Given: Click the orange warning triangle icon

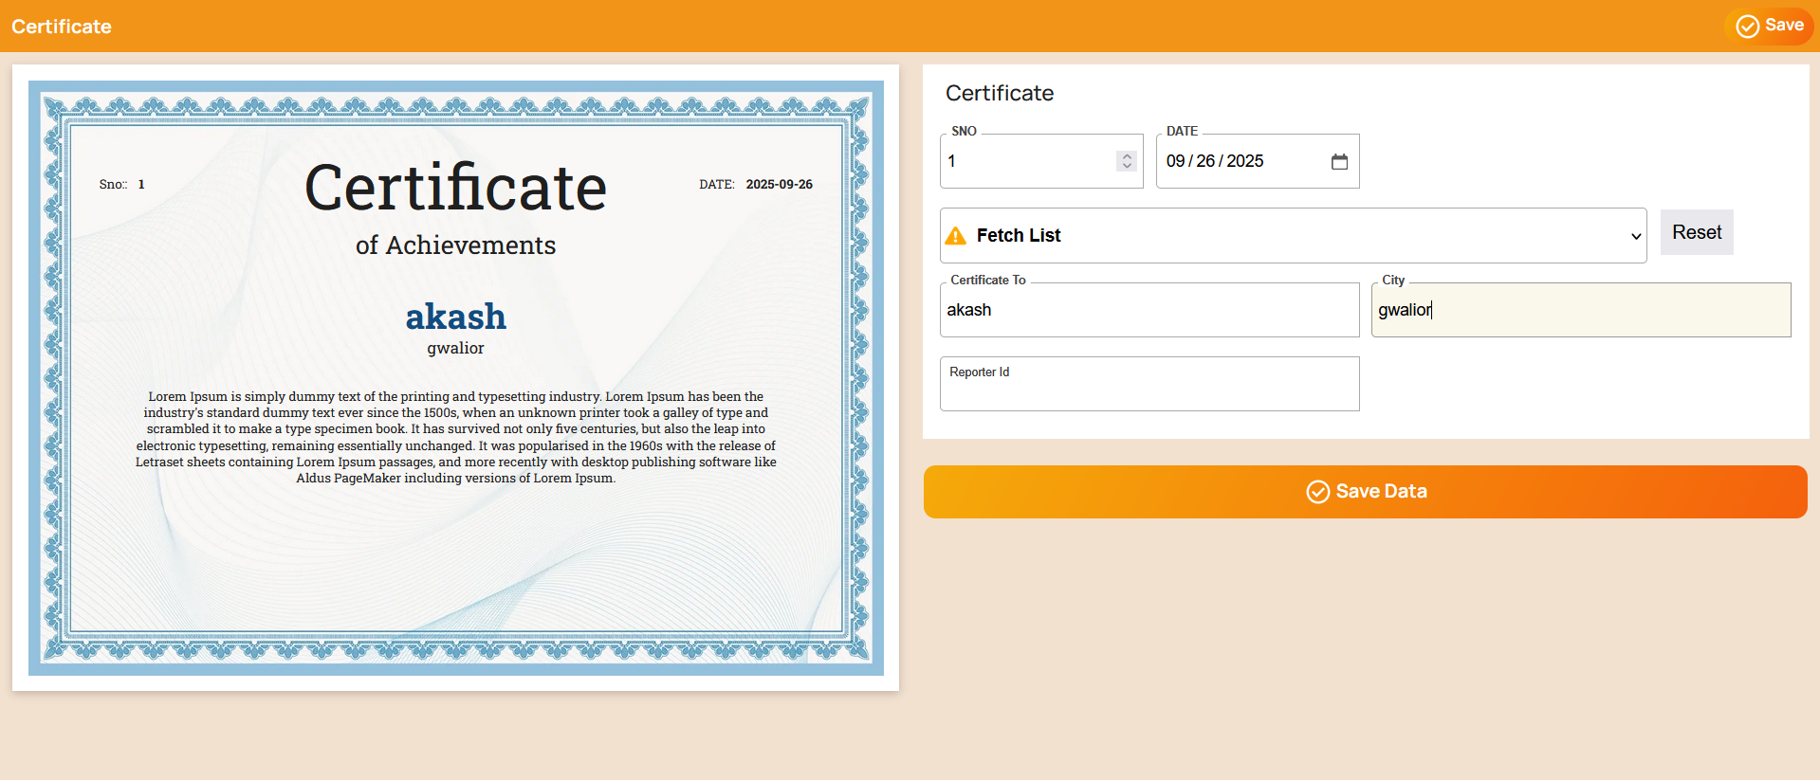Looking at the screenshot, I should [x=956, y=236].
